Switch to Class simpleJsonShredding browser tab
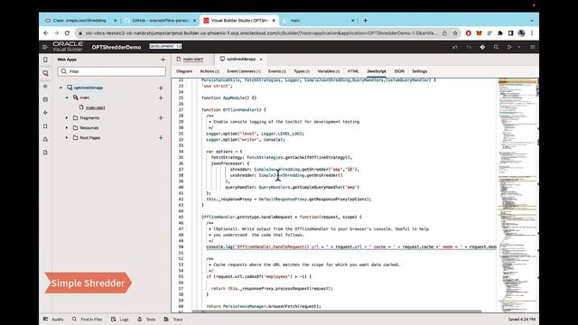Screen dimensions: 578x325 [x=79, y=21]
